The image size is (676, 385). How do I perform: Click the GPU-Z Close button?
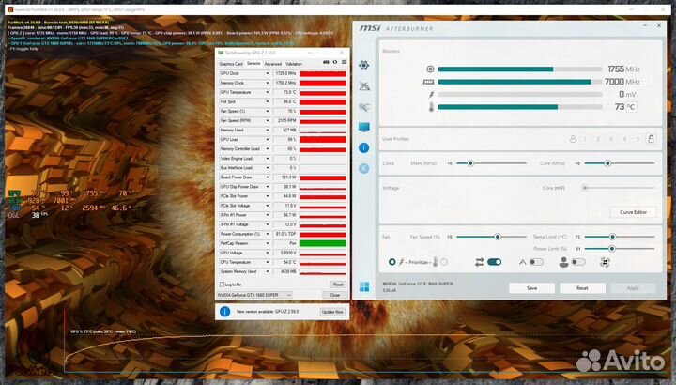pos(335,295)
